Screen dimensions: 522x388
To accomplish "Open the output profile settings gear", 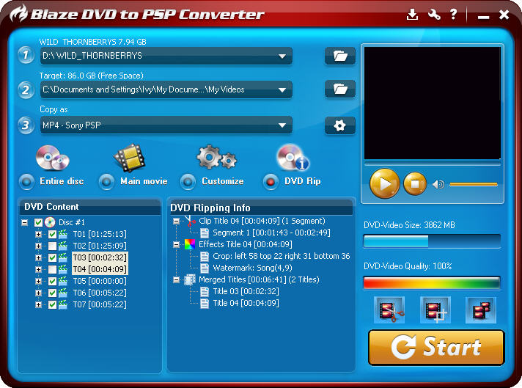I will (x=339, y=125).
